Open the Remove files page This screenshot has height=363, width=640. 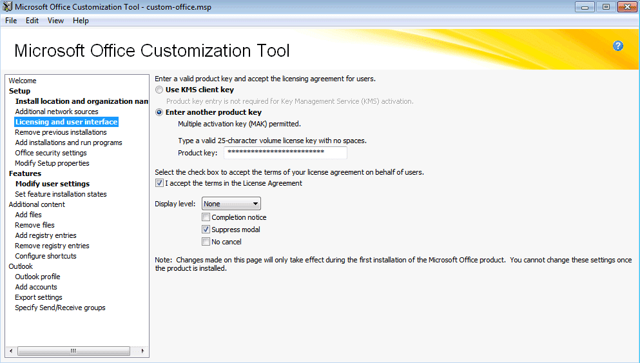(x=35, y=225)
